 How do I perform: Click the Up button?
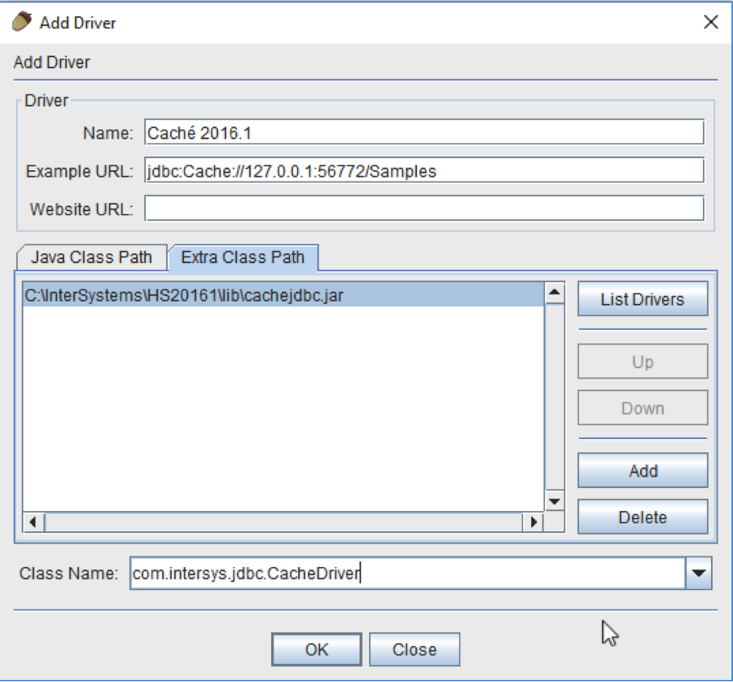point(643,362)
